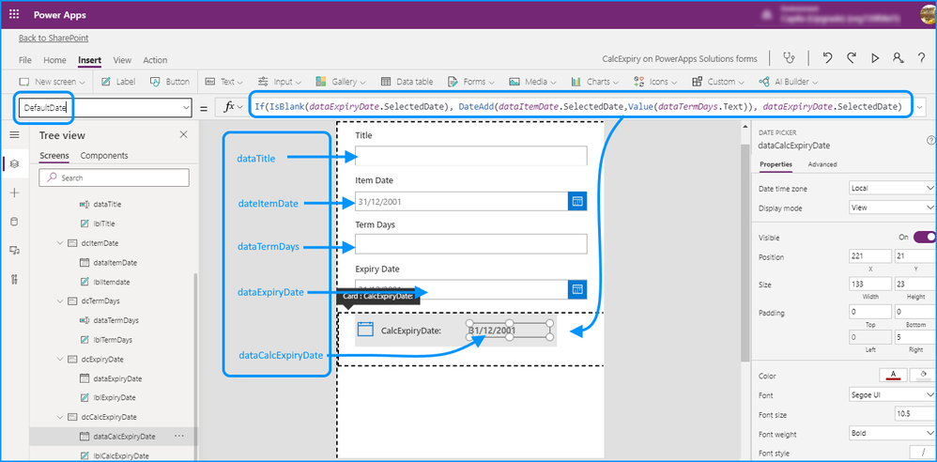
Task: Open the Font weight dropdown showing Bold
Action: pos(892,433)
